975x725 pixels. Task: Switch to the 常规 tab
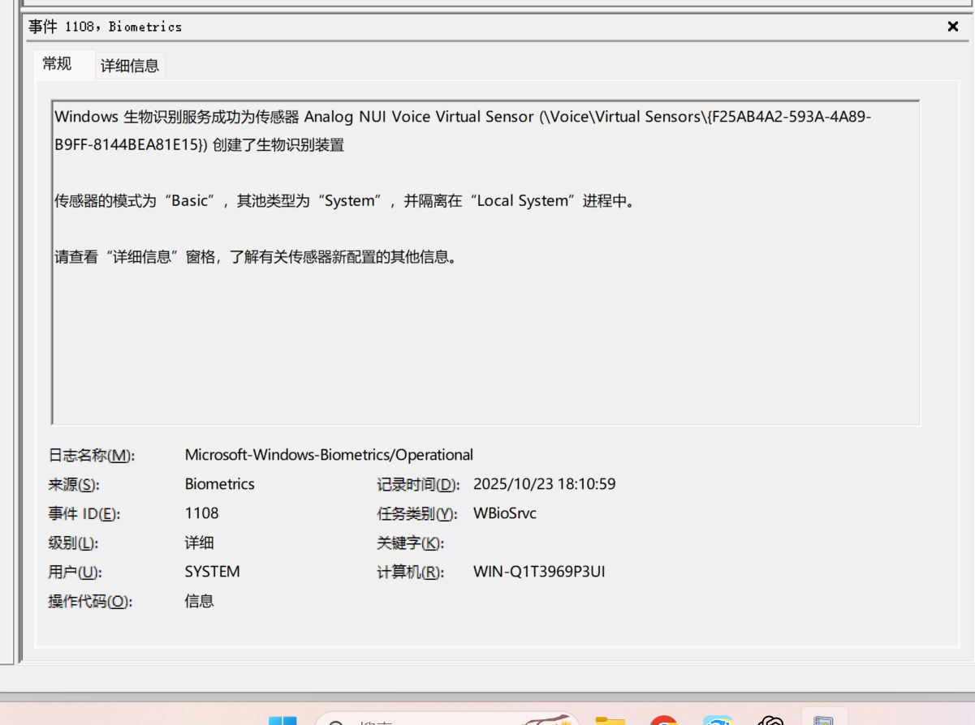click(x=57, y=64)
